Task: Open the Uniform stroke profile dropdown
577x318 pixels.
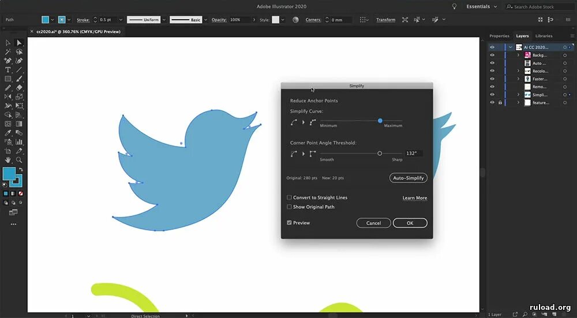Action: coord(164,20)
